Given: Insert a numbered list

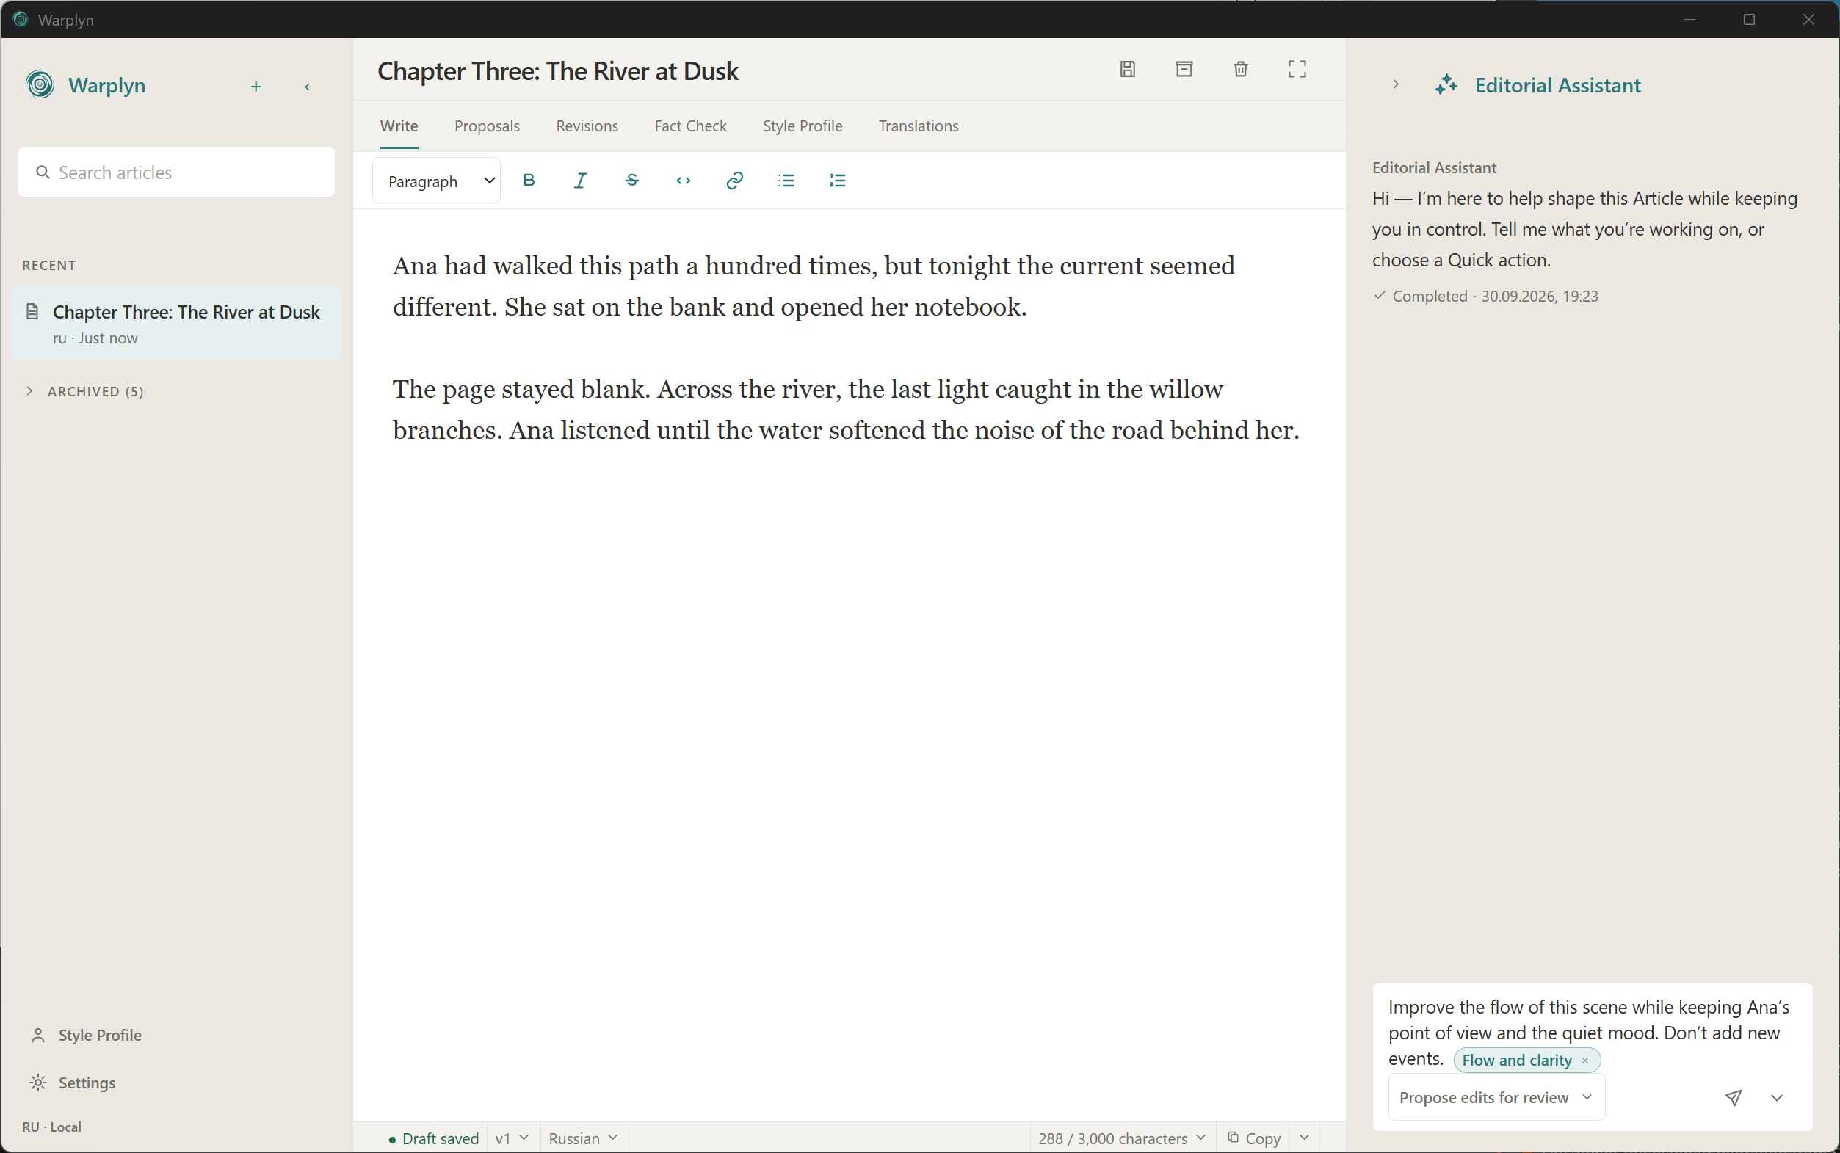Looking at the screenshot, I should 838,180.
